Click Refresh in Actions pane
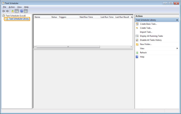The image size is (181, 114). click(143, 53)
